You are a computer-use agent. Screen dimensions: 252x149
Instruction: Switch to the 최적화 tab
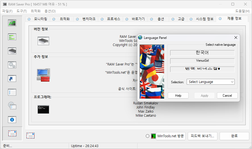tap(62, 19)
